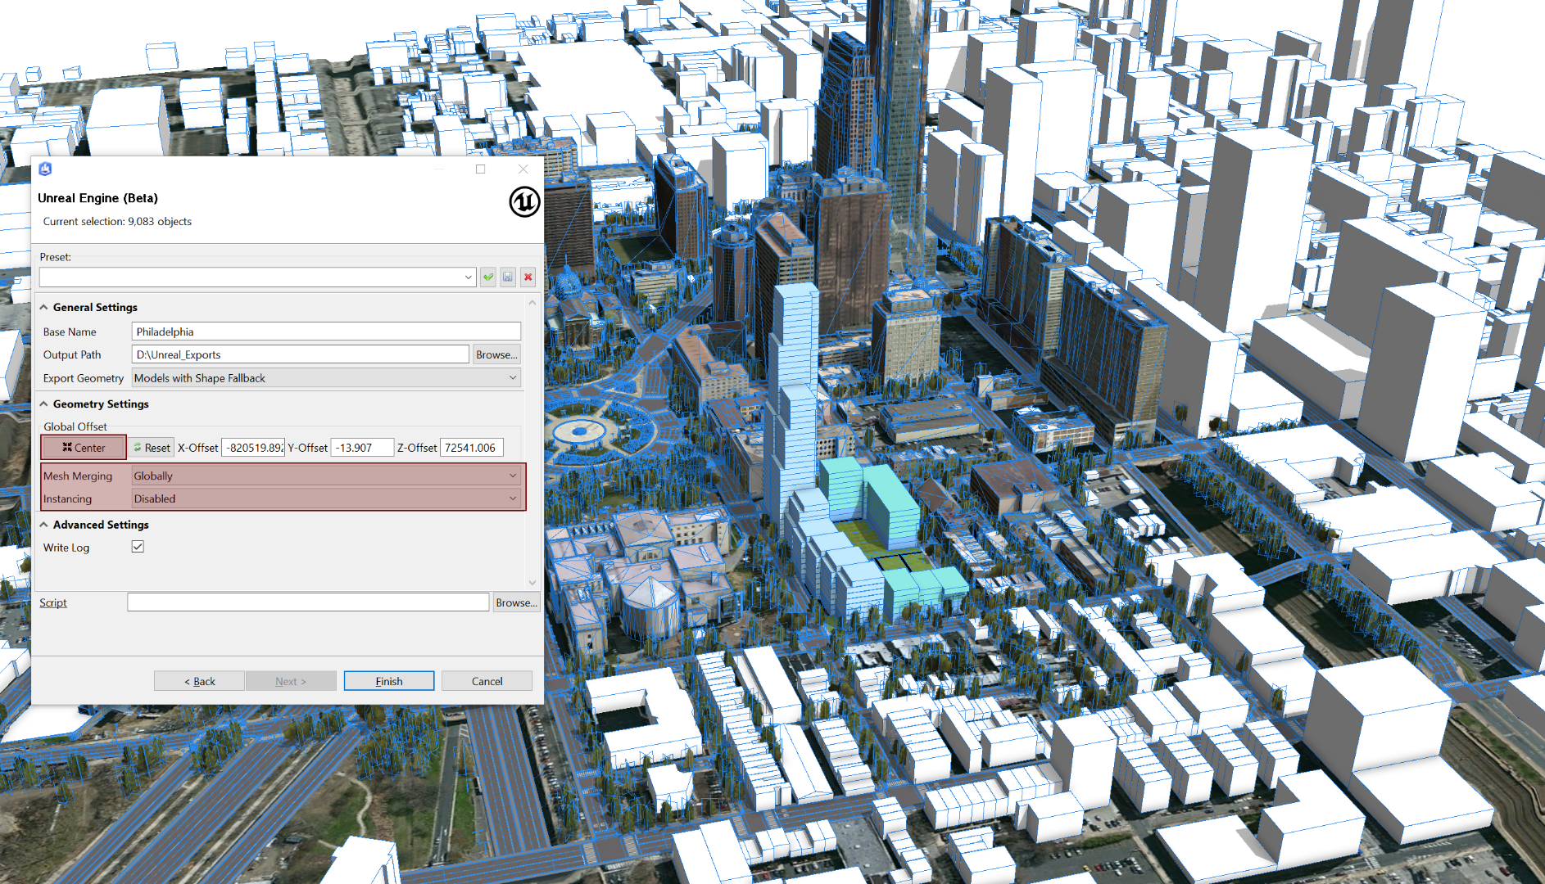This screenshot has width=1545, height=884.
Task: Browse for an output path folder
Action: click(x=496, y=354)
